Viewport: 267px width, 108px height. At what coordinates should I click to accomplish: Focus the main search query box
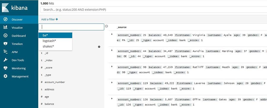tap(154, 10)
